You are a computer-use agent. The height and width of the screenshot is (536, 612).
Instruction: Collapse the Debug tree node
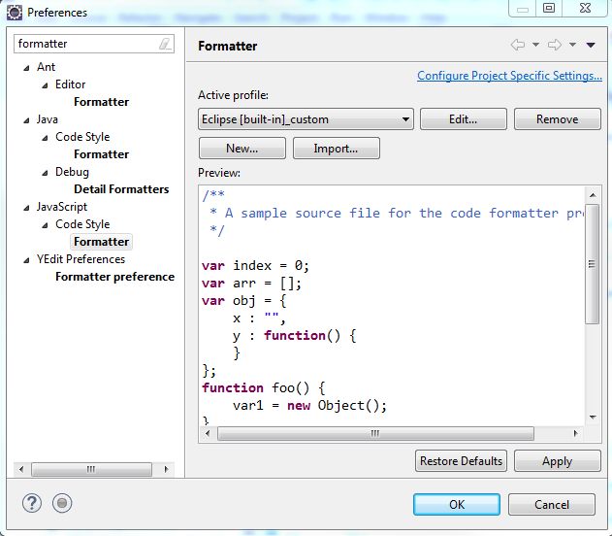point(45,173)
